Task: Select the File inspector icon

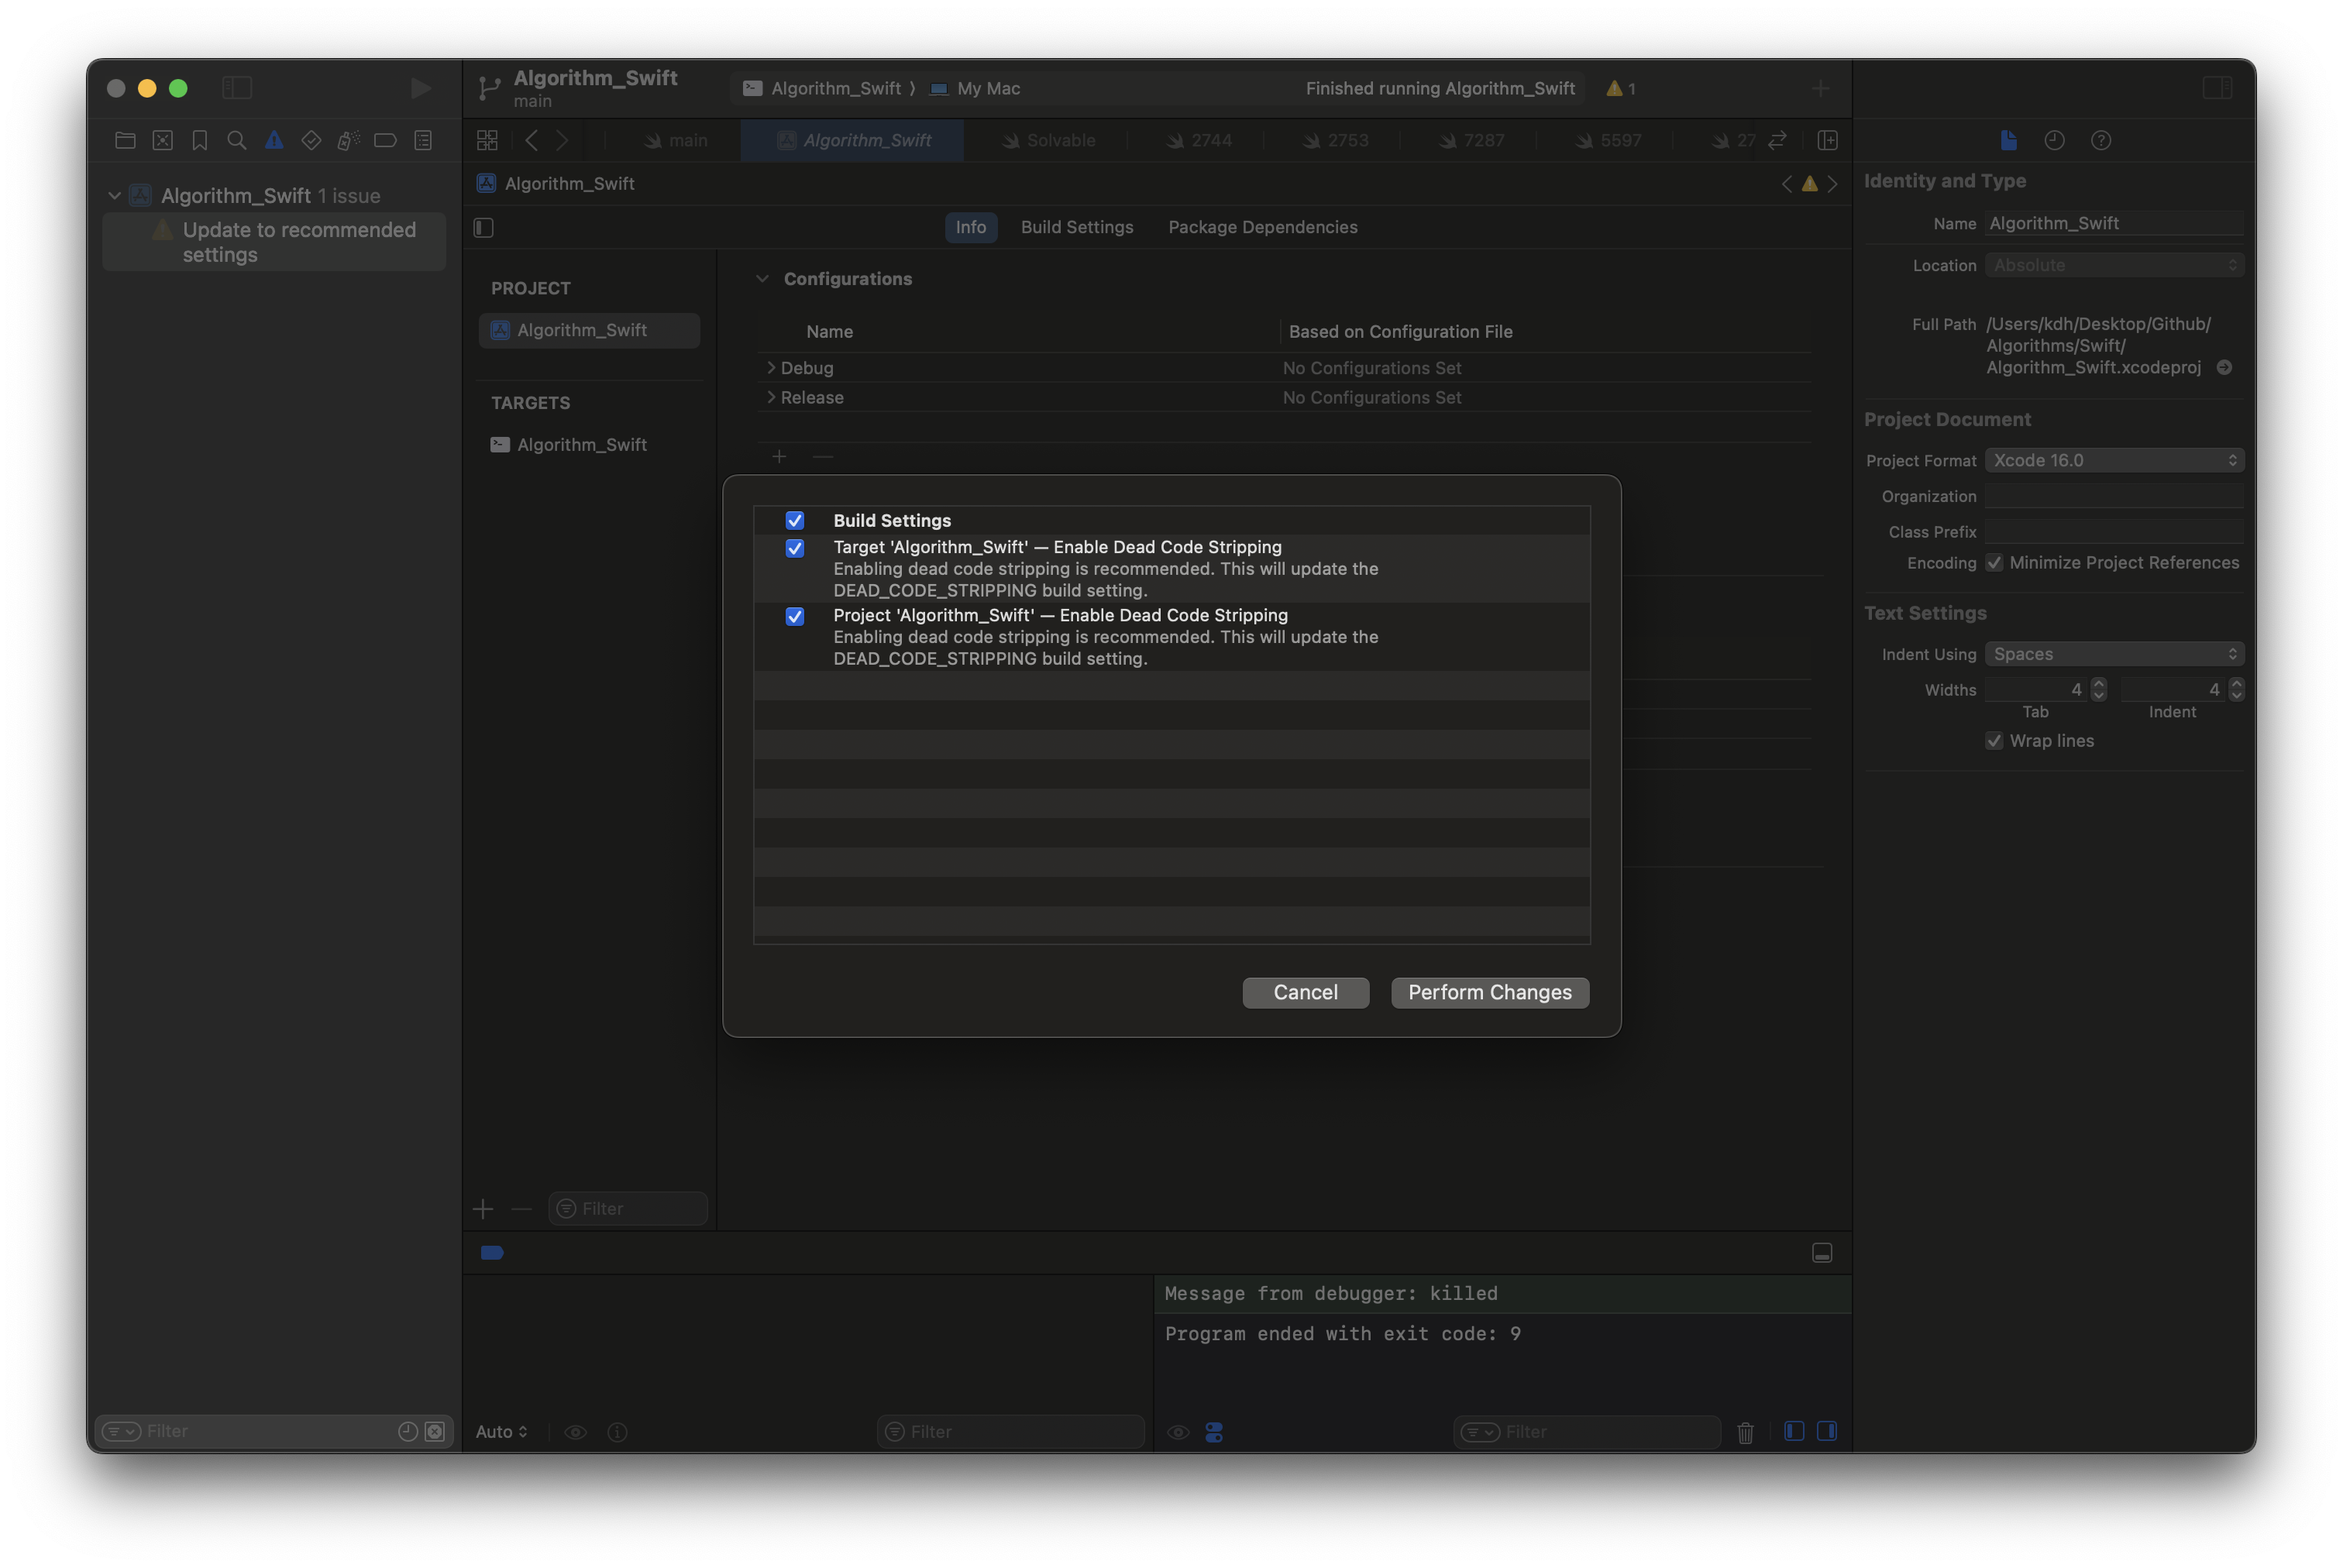Action: (2008, 141)
